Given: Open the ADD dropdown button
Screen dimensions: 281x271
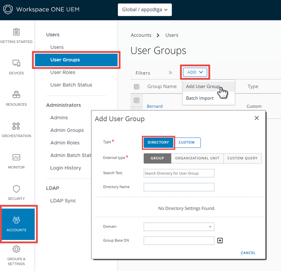Looking at the screenshot, I should 195,72.
